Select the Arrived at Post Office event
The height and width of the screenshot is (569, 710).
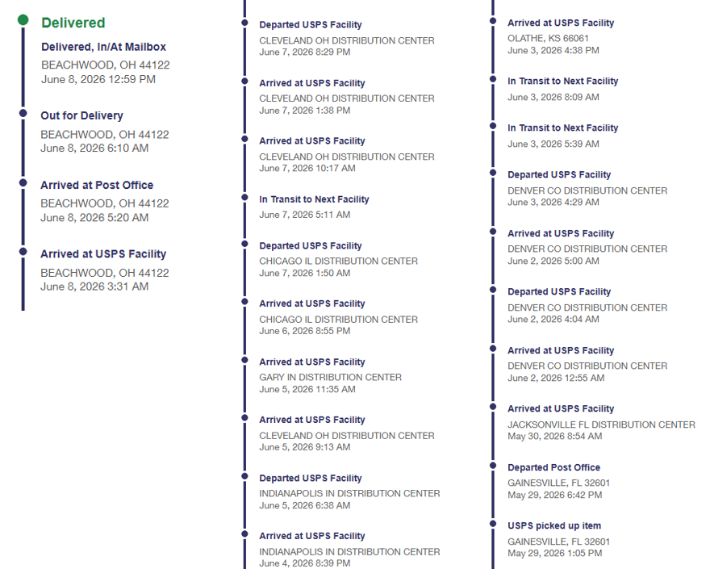pos(97,186)
